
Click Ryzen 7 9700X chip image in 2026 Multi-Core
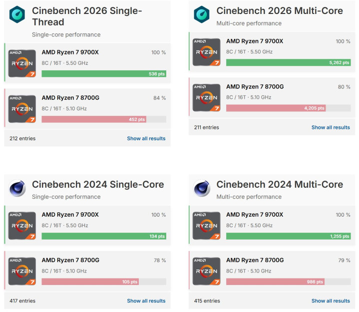tap(207, 52)
